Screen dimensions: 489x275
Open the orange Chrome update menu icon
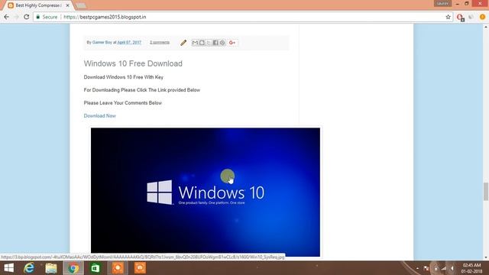pos(482,17)
